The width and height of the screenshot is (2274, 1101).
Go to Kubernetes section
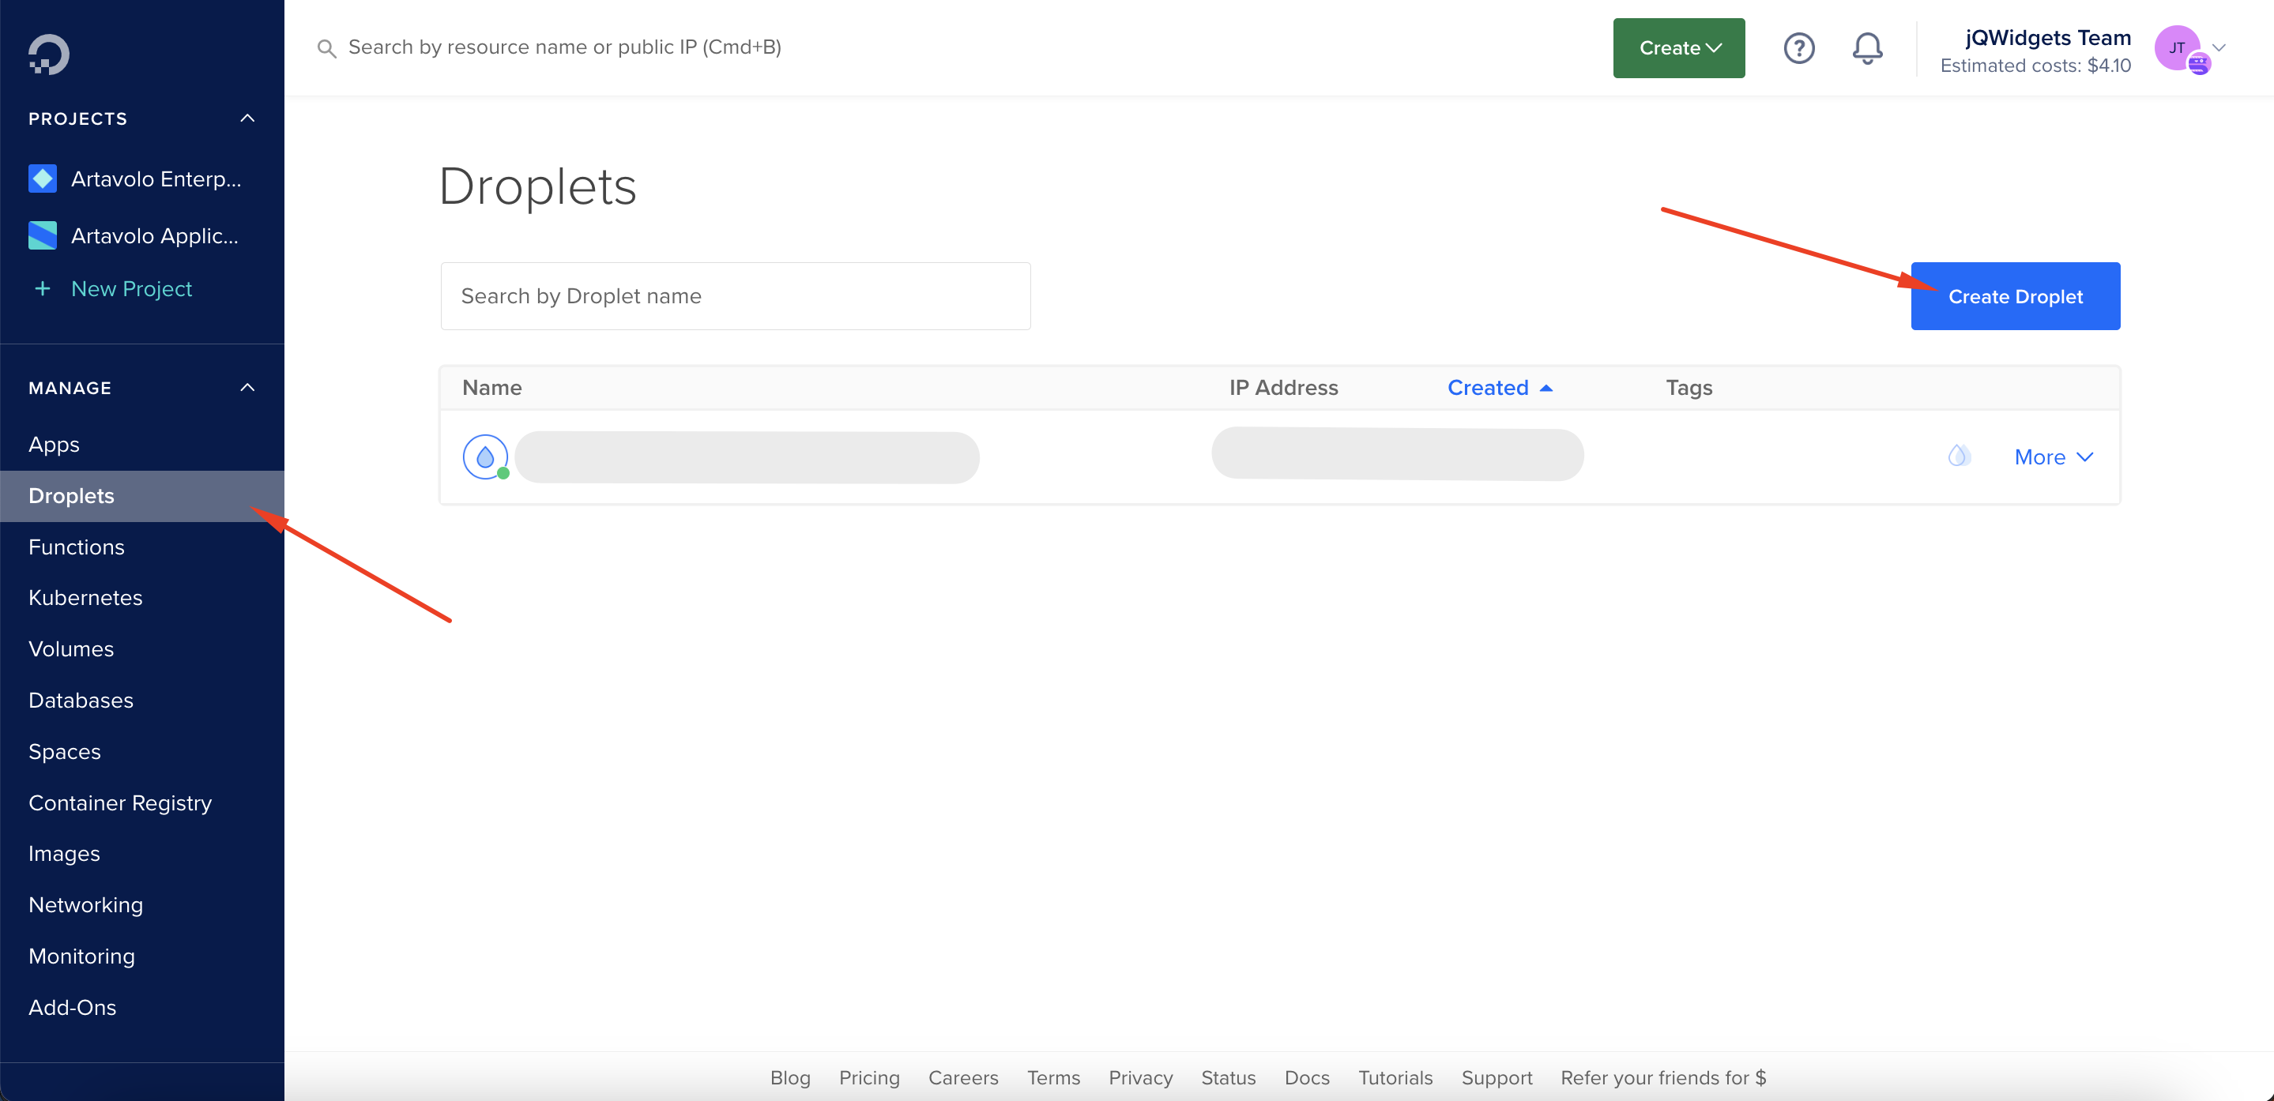[85, 598]
